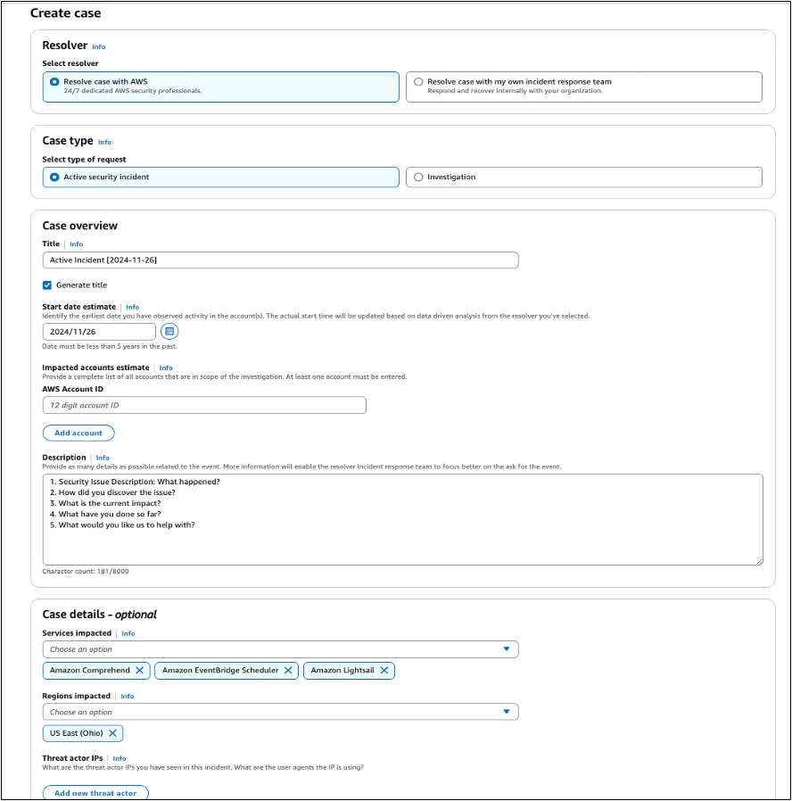This screenshot has width=792, height=801.
Task: Uncheck the Generate title checkbox
Action: point(47,285)
